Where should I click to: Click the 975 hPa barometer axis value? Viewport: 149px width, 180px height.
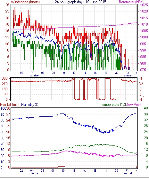pyautogui.click(x=144, y=70)
